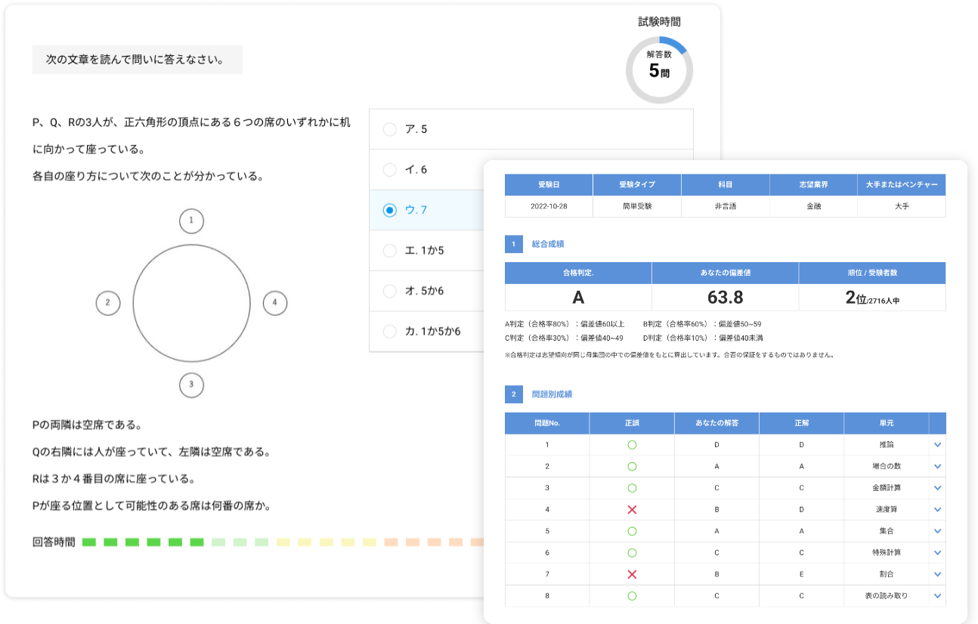Click the 単元 column header
This screenshot has height=624, width=978.
[x=886, y=423]
